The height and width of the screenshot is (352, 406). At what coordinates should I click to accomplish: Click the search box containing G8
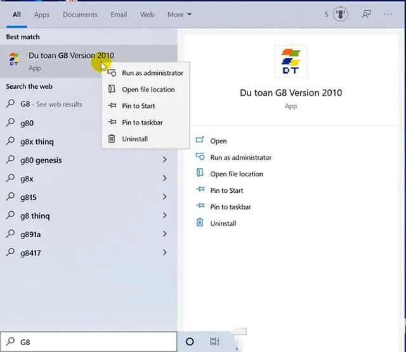click(89, 342)
